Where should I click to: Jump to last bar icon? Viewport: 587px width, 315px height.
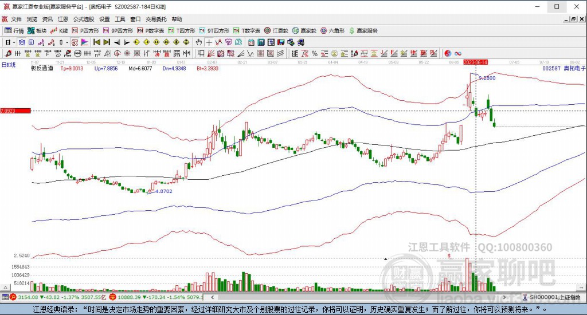107,42
